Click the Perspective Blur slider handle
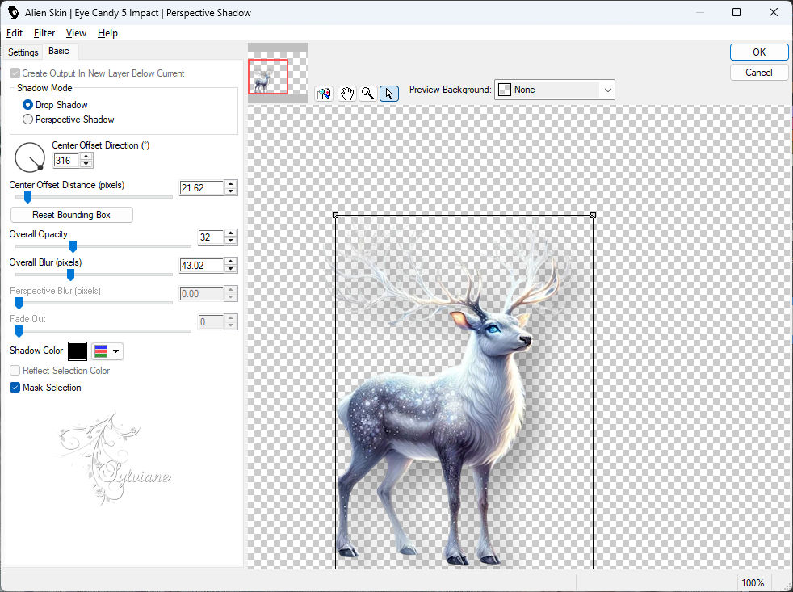The width and height of the screenshot is (793, 592). pos(19,303)
